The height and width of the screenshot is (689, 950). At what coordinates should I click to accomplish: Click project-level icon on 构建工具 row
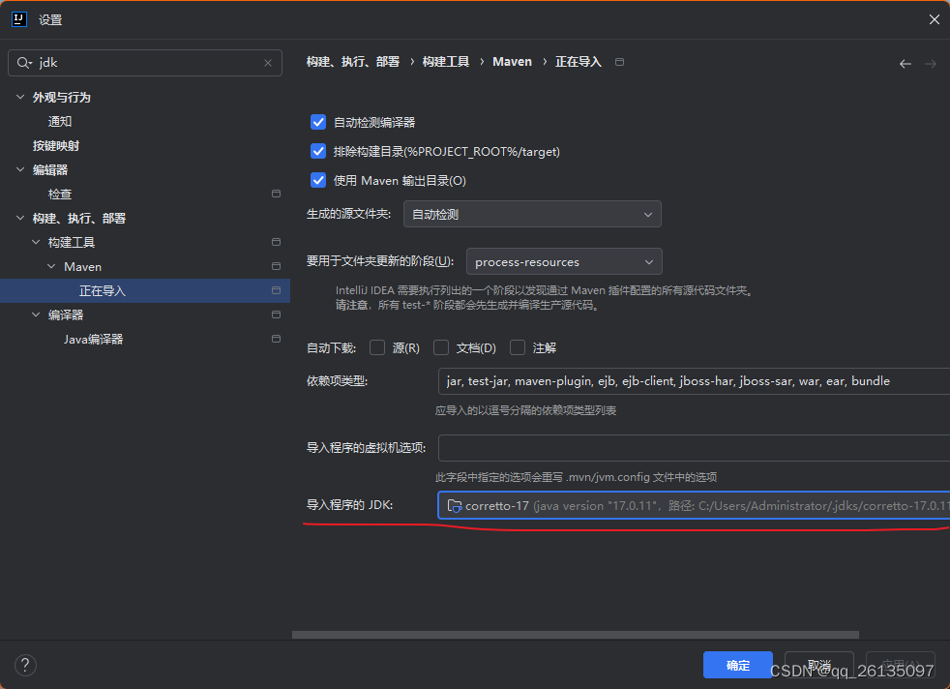point(277,242)
